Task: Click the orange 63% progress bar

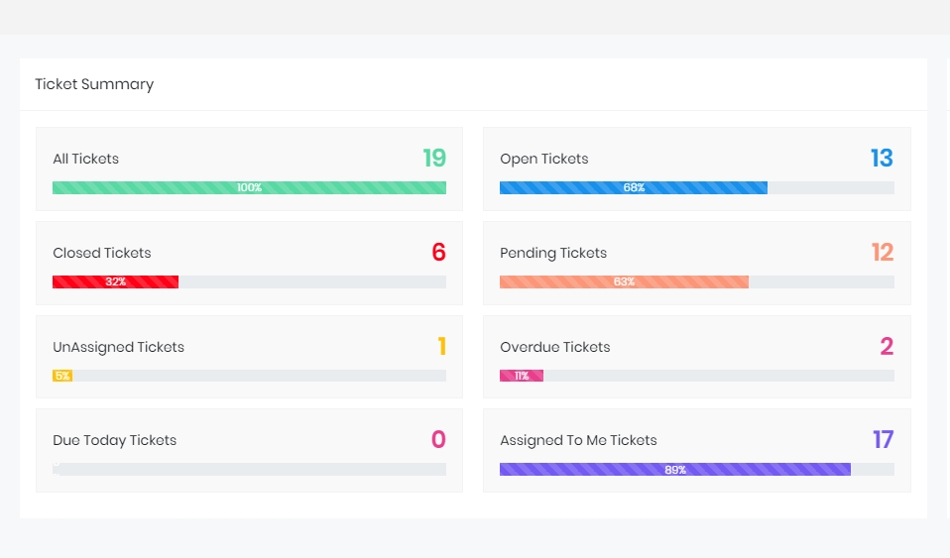Action: (624, 281)
